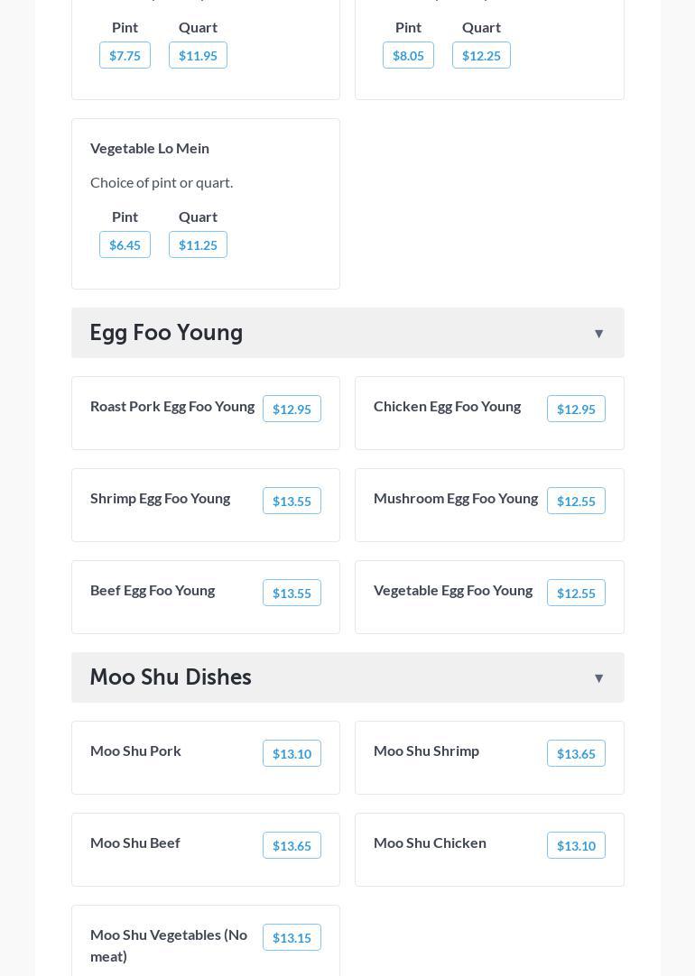
Task: Add Moo Shu Pork $13.10
Action: (292, 754)
